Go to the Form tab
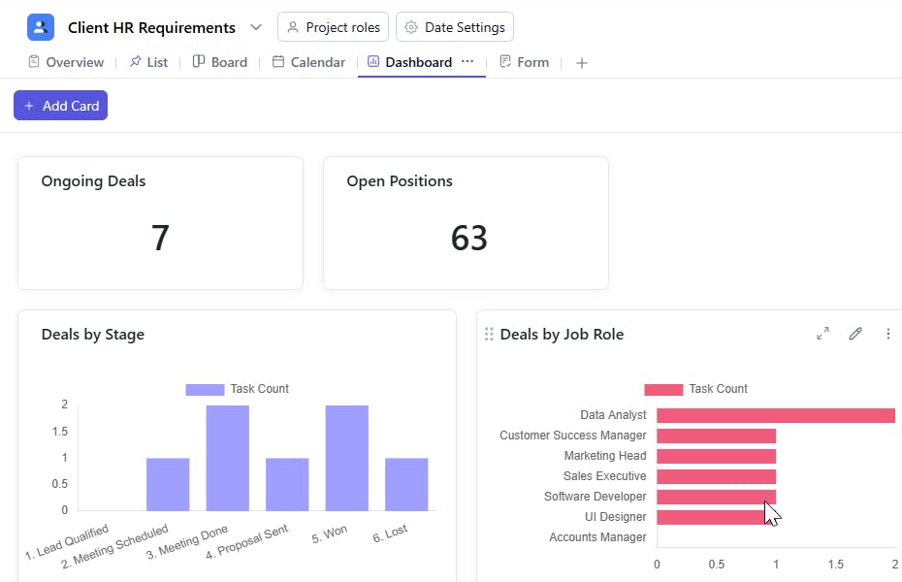Viewport: 902px width, 582px height. (524, 62)
